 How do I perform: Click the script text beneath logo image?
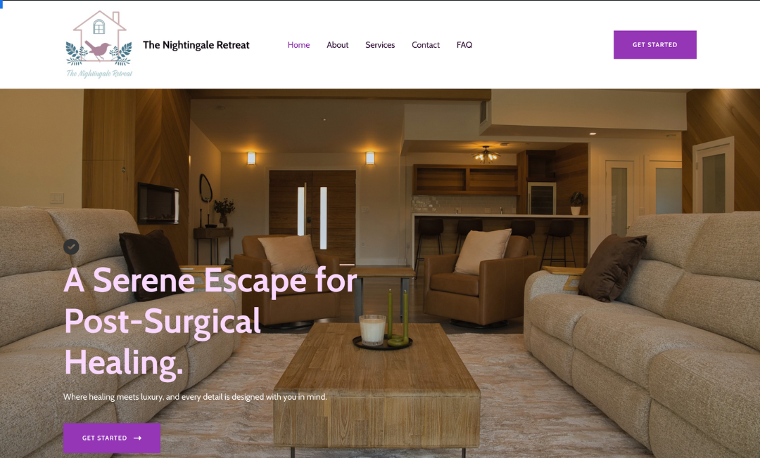(99, 74)
